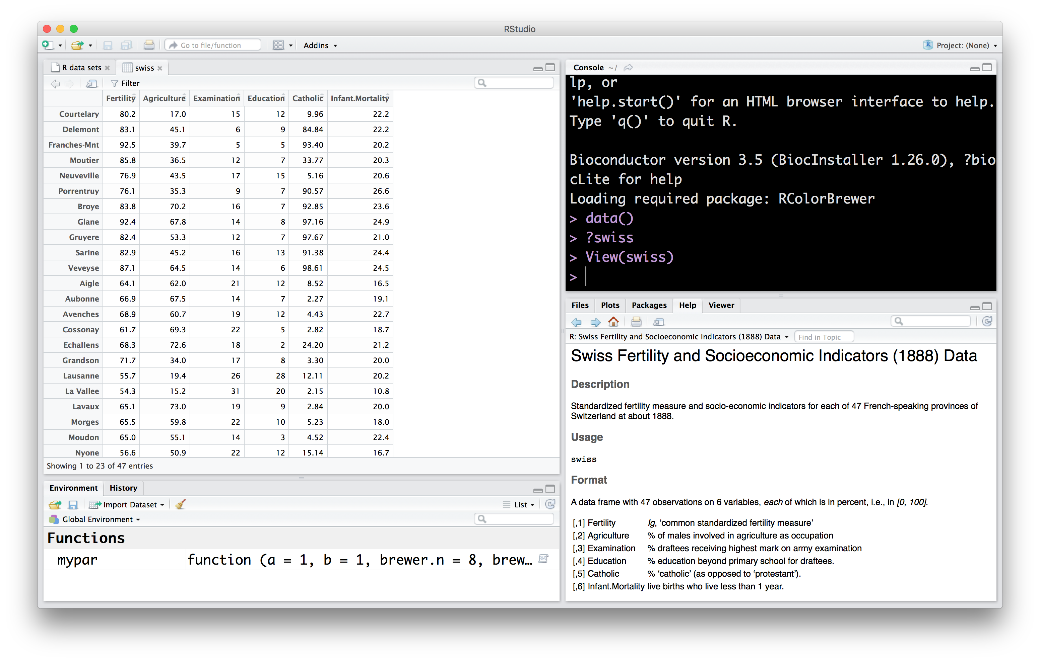This screenshot has height=662, width=1040.
Task: Select the Courtelary row name
Action: pyautogui.click(x=79, y=114)
